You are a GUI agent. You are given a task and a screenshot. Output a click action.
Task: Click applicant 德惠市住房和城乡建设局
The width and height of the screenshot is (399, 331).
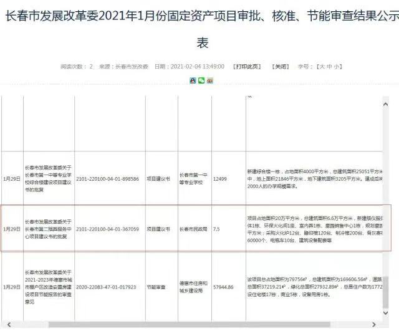[x=193, y=287]
